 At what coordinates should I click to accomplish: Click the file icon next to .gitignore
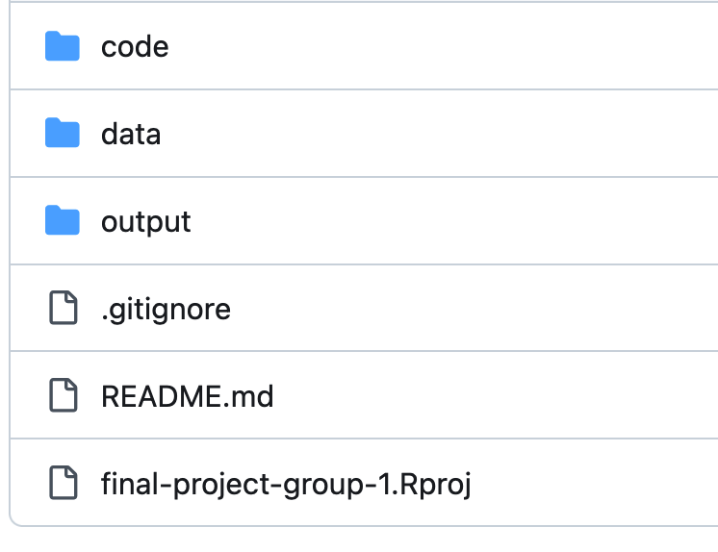[x=63, y=309]
